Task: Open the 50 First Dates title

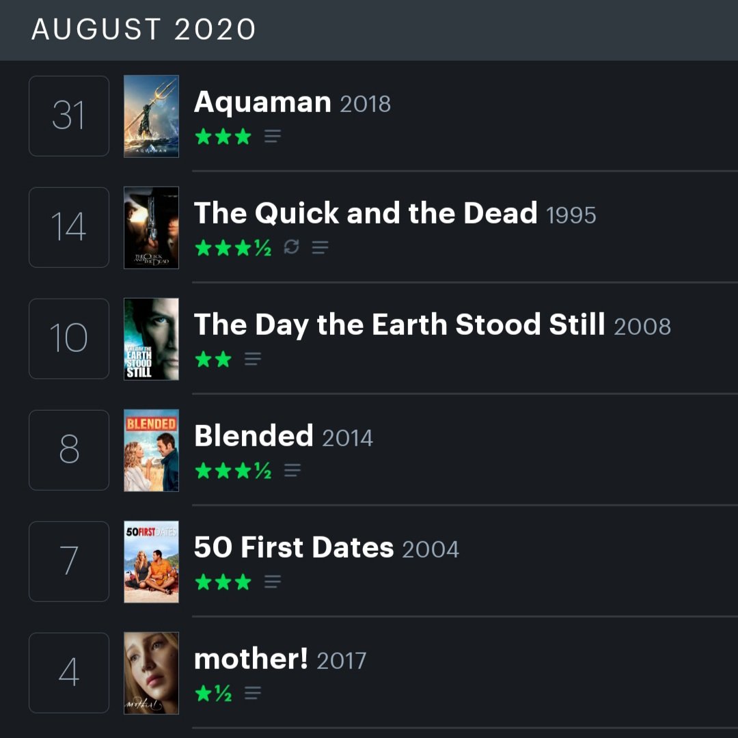Action: coord(294,547)
